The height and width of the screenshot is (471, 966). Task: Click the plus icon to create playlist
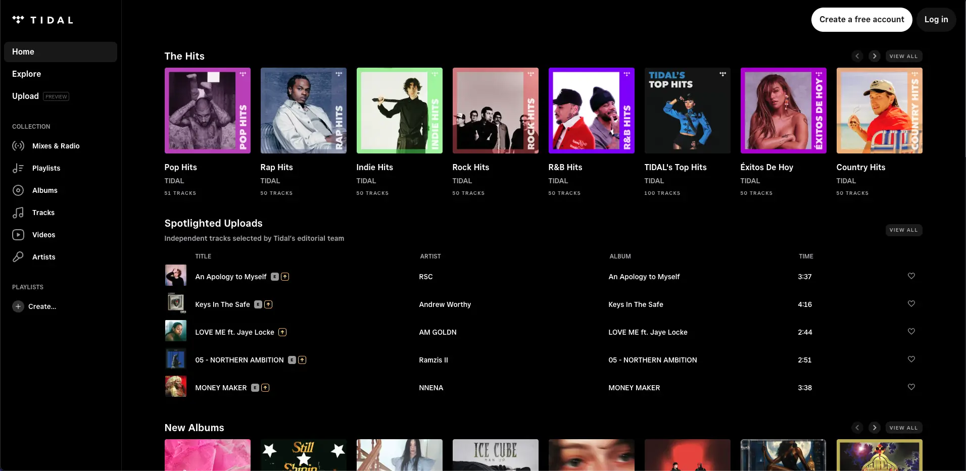tap(18, 306)
